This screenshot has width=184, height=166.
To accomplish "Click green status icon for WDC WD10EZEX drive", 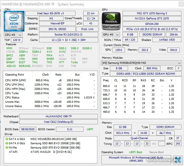I will click(7, 139).
